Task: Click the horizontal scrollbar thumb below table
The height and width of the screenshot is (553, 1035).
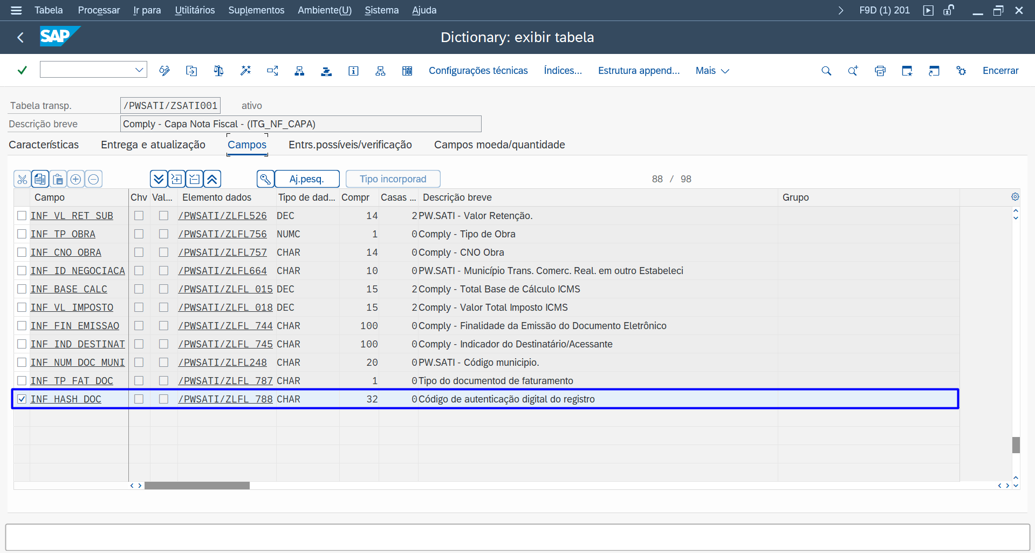Action: click(x=197, y=486)
